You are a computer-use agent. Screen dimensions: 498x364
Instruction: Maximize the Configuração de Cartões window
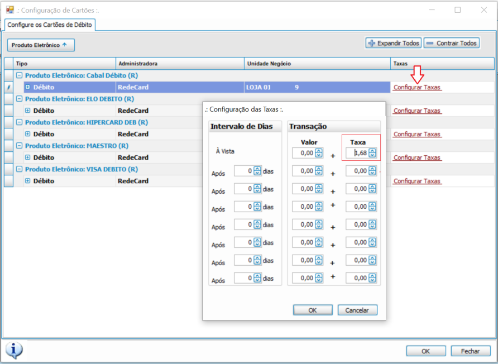tap(458, 10)
